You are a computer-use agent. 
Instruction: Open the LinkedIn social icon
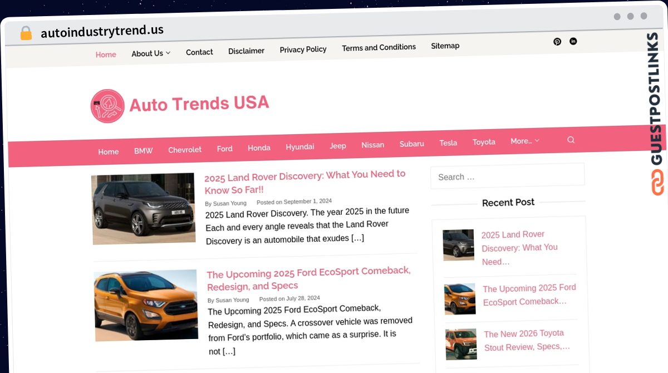point(573,41)
